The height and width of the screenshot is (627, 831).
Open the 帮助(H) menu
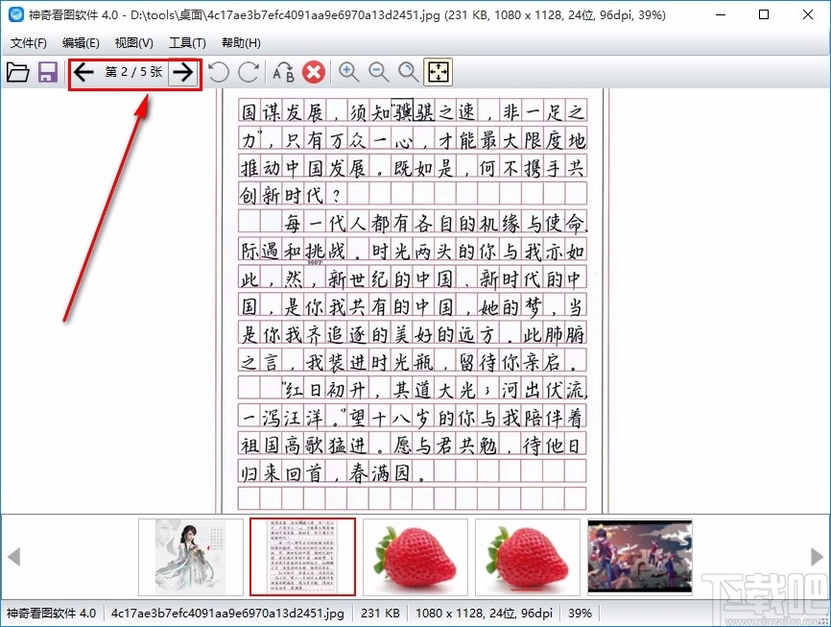[x=241, y=43]
